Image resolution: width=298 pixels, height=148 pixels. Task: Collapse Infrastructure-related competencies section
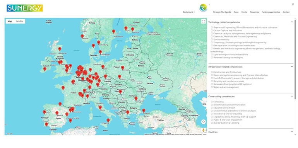tap(292, 66)
